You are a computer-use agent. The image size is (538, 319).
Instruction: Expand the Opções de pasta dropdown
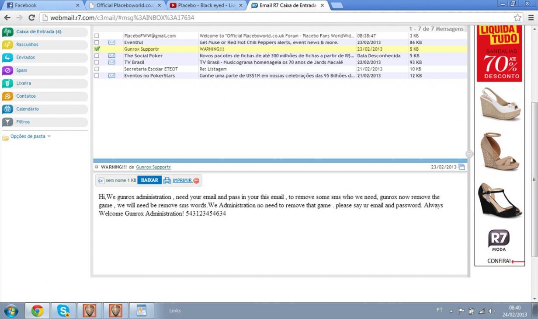(x=49, y=137)
